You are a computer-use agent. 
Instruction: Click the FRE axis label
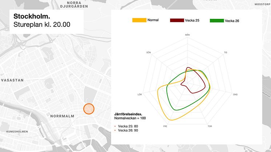[165, 126]
